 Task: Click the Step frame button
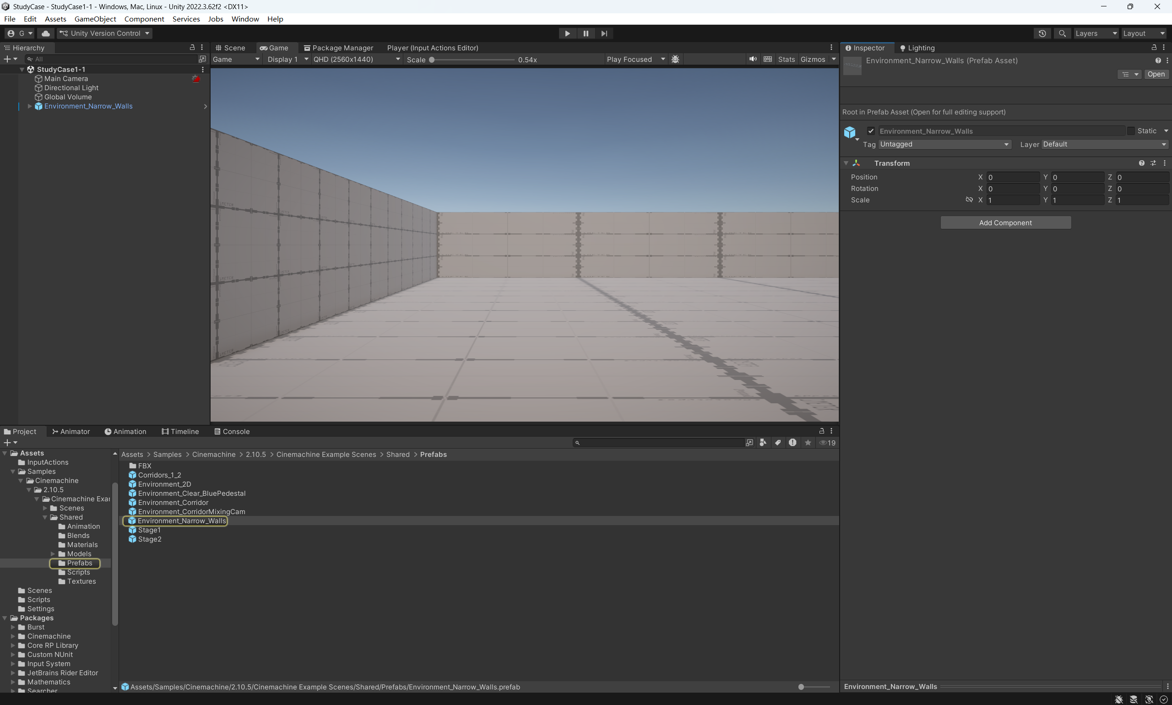point(604,33)
